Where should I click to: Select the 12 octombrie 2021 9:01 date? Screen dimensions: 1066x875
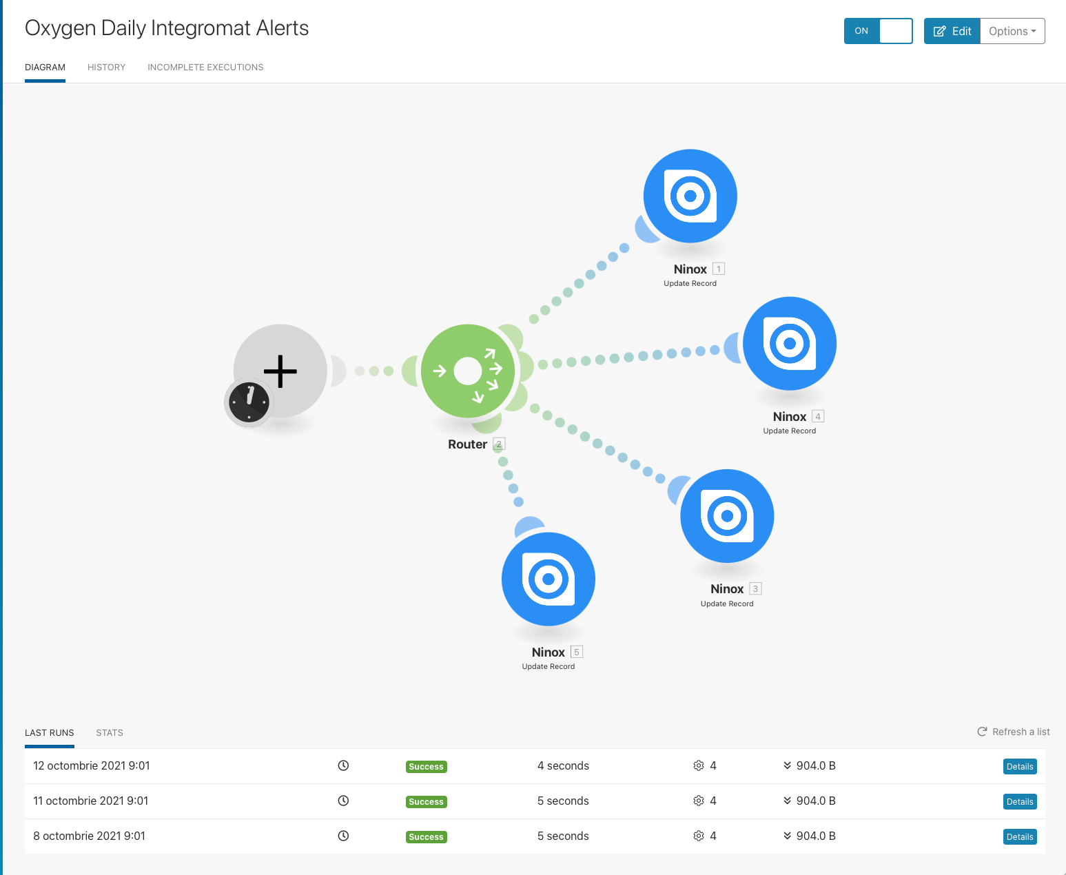pyautogui.click(x=92, y=765)
